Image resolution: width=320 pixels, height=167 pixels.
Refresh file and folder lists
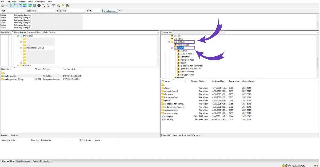tap(30, 5)
